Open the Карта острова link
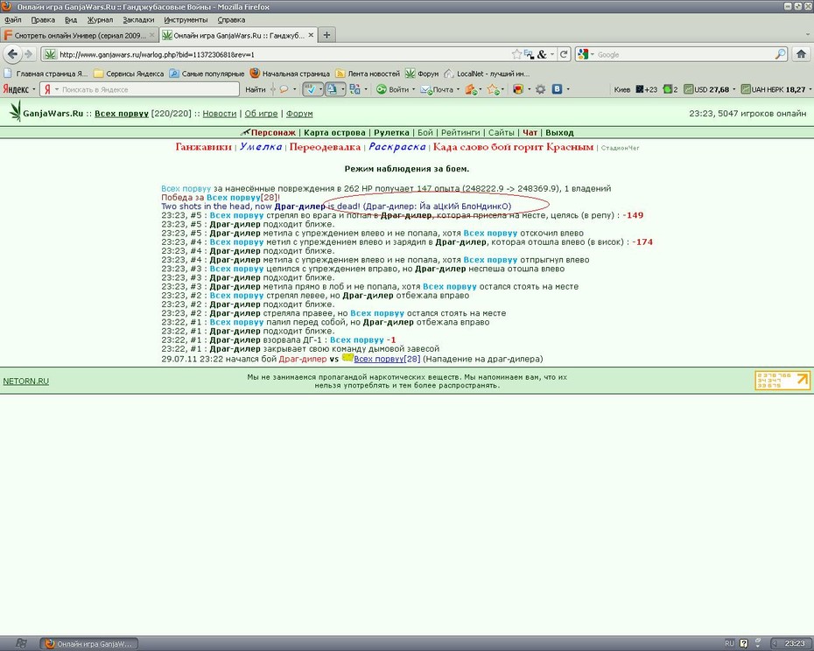814x651 pixels. (334, 132)
